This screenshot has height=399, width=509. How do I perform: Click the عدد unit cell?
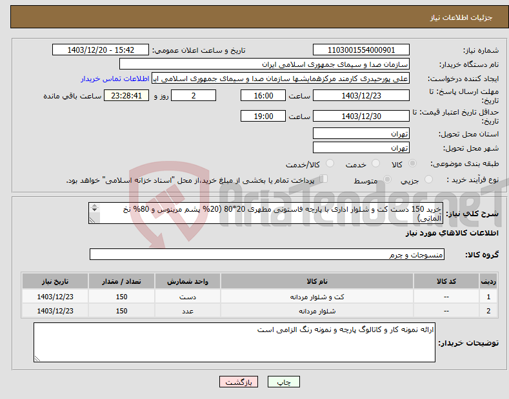tap(188, 311)
